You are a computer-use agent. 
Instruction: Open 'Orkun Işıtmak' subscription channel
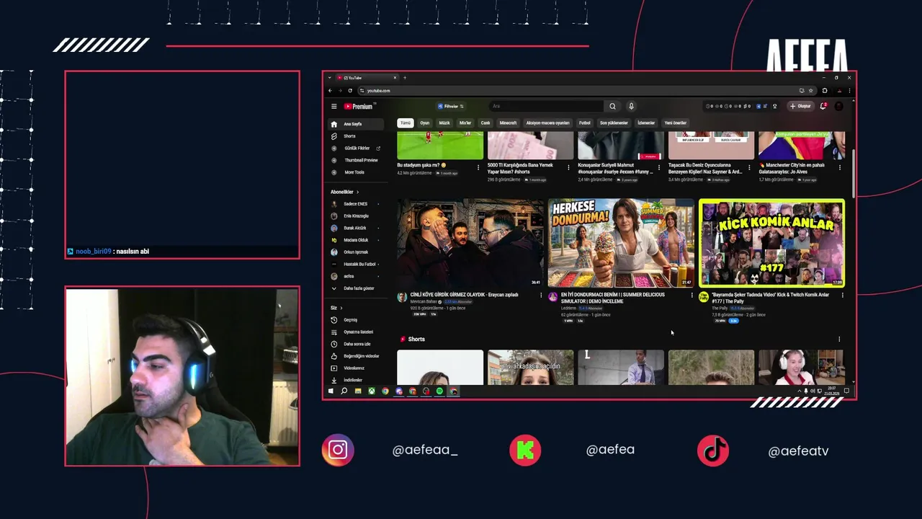coord(354,252)
